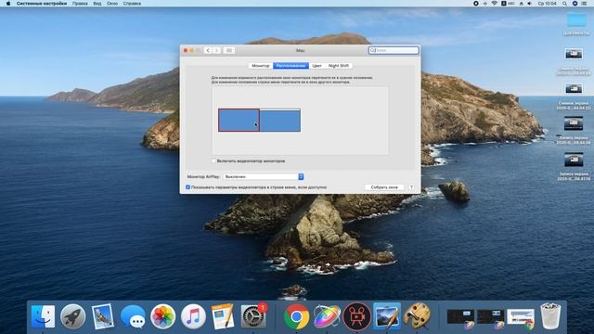Viewport: 594px width, 334px height.
Task: Select the Расположение tab
Action: 291,66
